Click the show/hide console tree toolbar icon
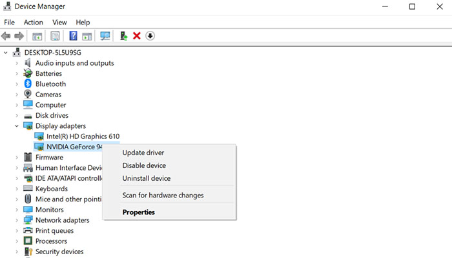This screenshot has width=452, height=258. pyautogui.click(x=37, y=36)
